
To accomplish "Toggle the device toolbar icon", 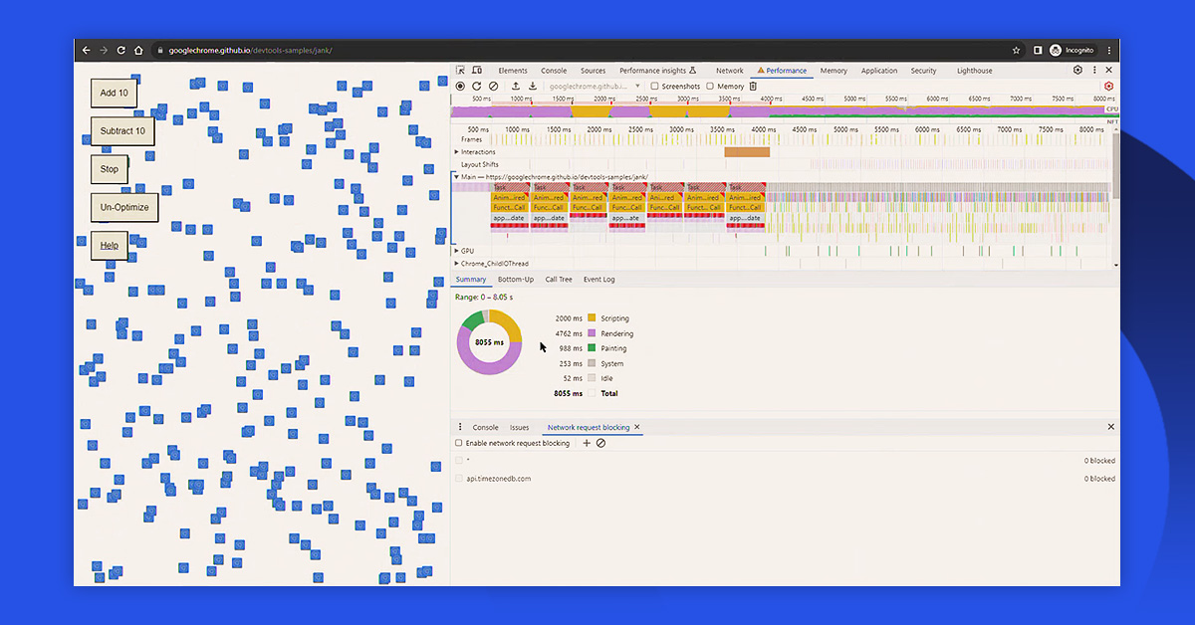I will pos(477,71).
